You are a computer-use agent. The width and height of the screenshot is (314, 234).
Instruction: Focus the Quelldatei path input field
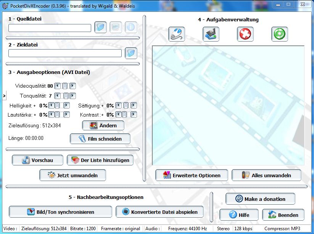pyautogui.click(x=50, y=28)
